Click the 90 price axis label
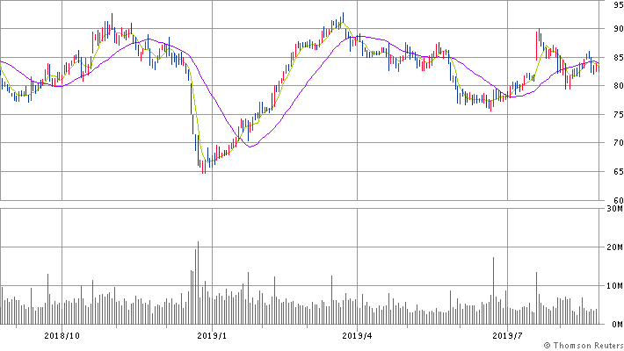This screenshot has height=351, width=624. click(x=619, y=29)
